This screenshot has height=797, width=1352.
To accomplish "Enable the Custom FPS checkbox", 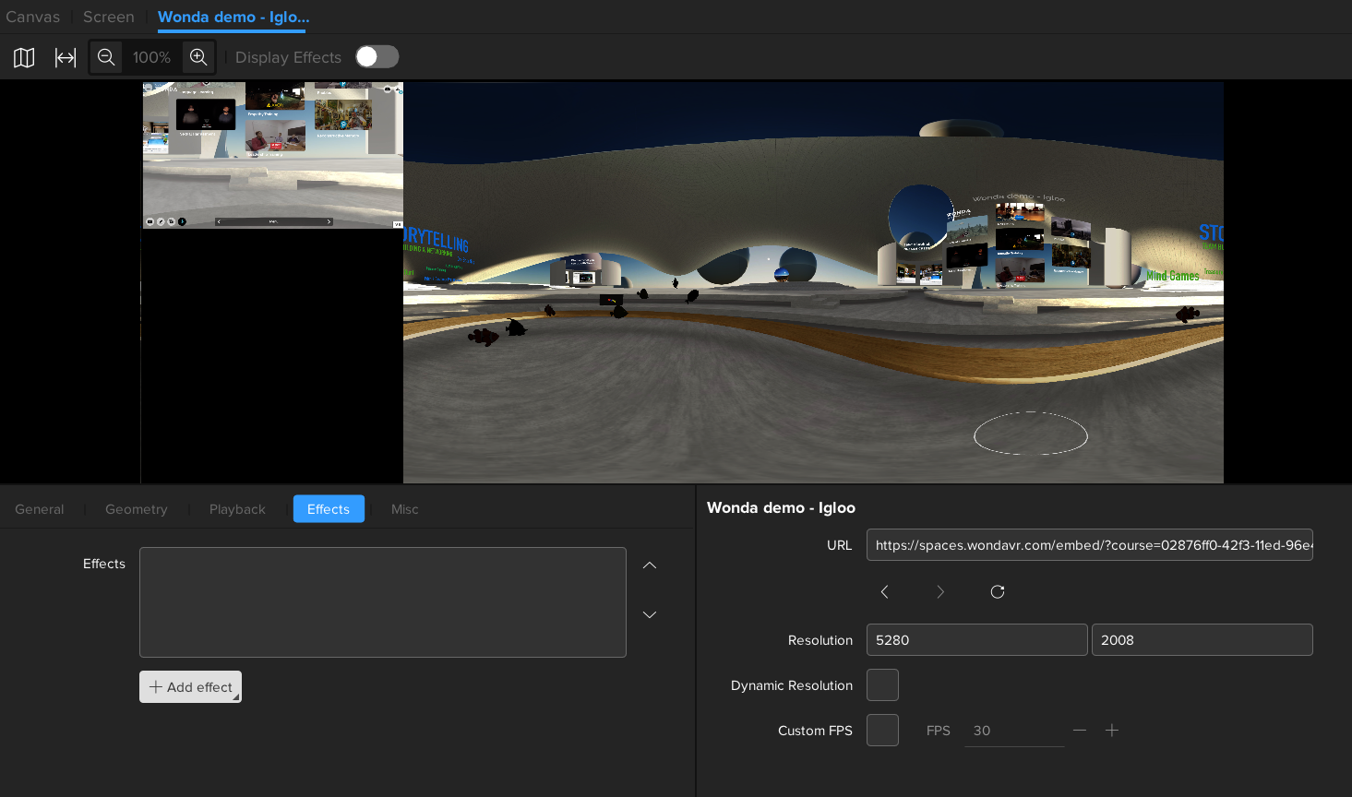I will coord(882,731).
